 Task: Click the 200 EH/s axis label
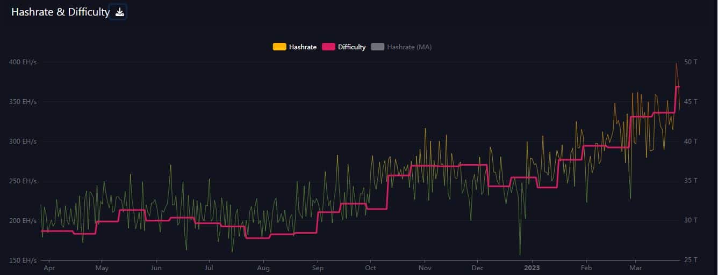click(23, 221)
